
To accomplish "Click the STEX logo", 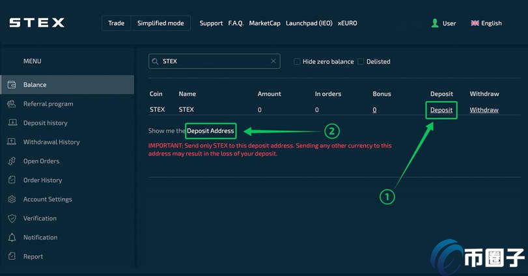I will pos(36,23).
